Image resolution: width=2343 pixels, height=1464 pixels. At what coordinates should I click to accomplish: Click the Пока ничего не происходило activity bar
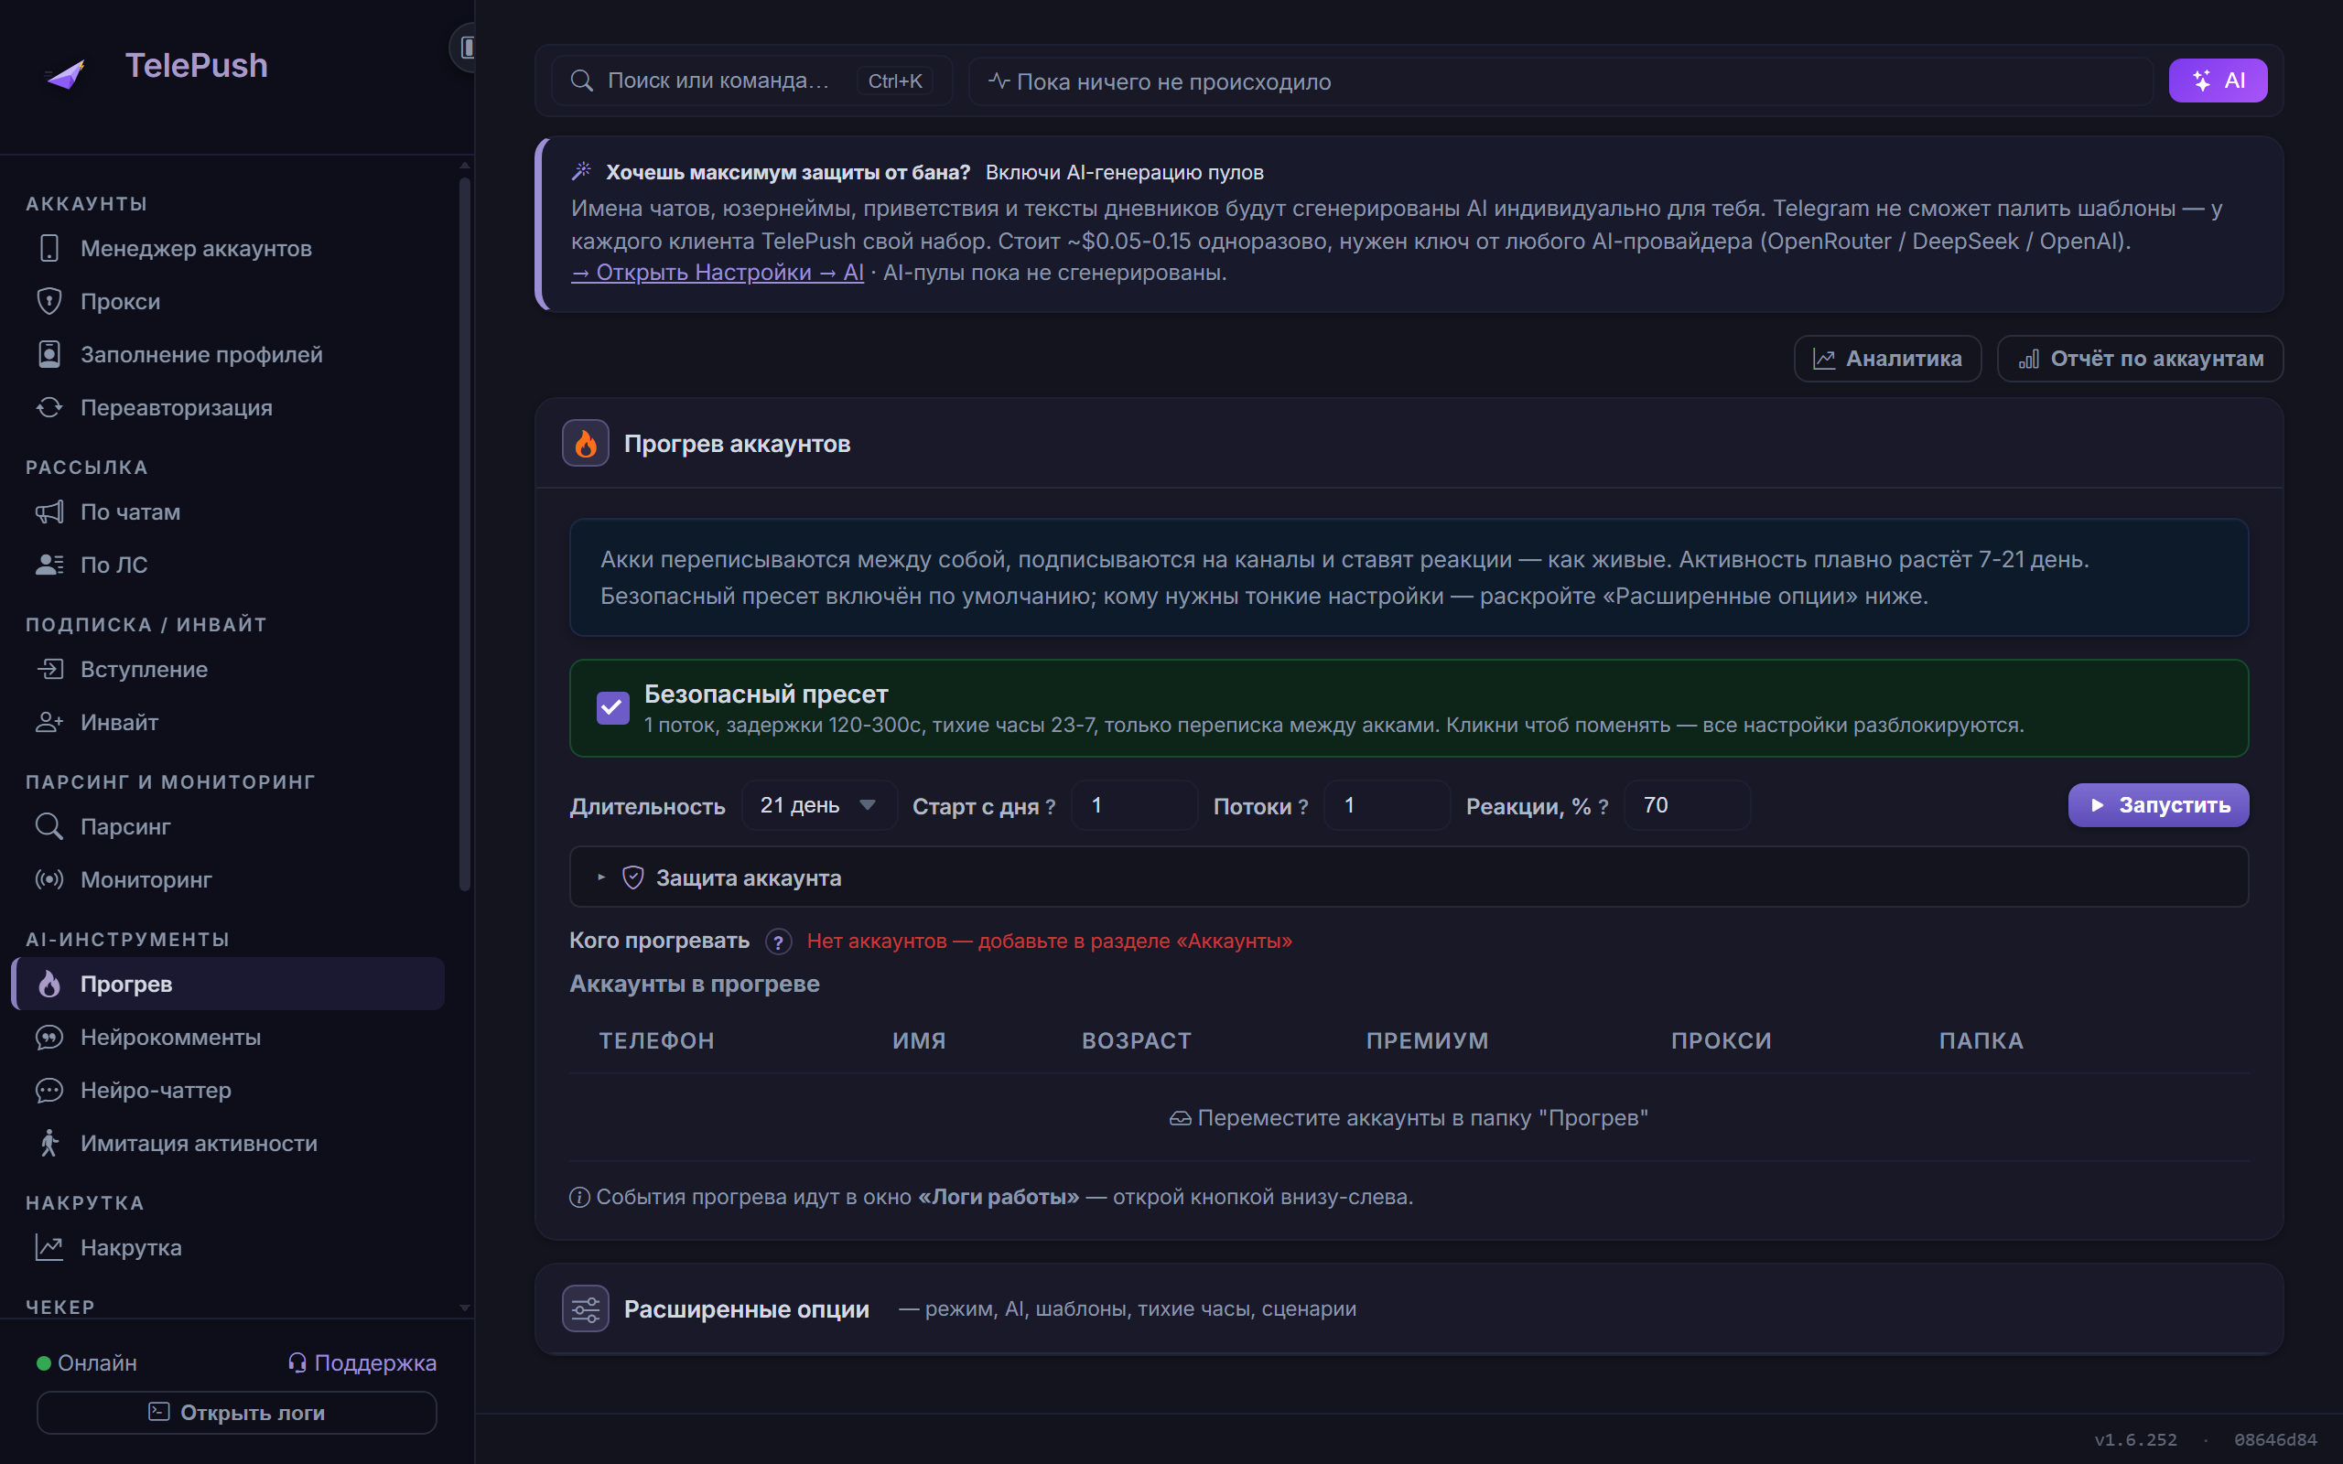(x=1560, y=81)
